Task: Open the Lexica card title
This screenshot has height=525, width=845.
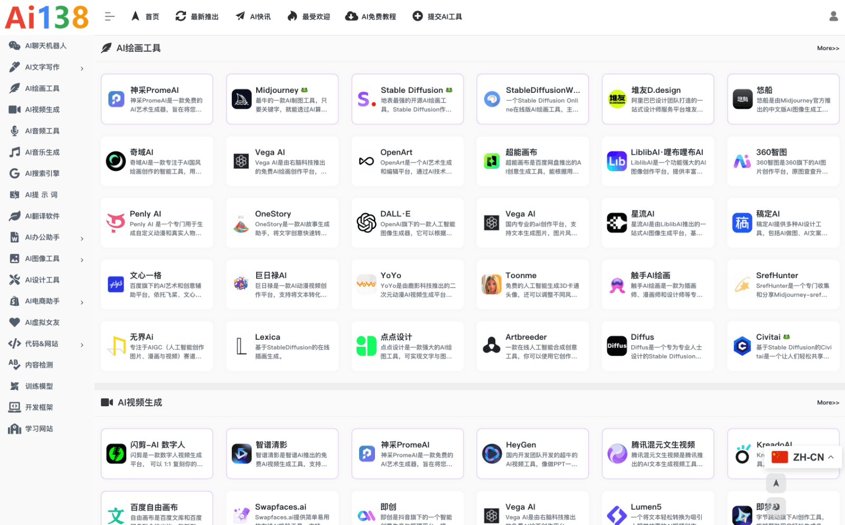Action: click(268, 337)
